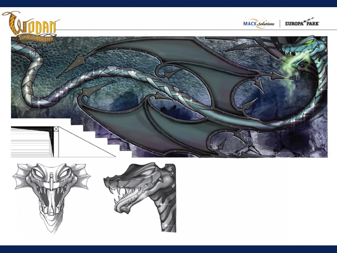Screen dimensions: 337x253
Task: Click the small crossed box in the stair diagram
Action: point(56,129)
